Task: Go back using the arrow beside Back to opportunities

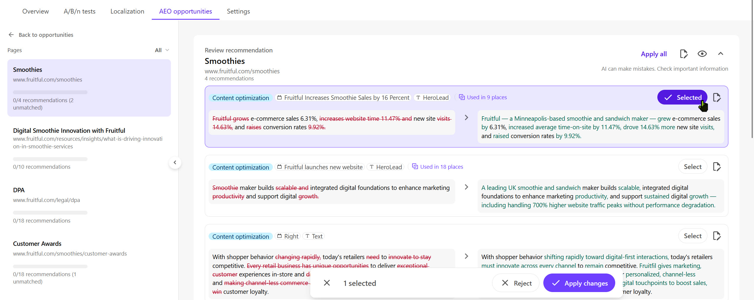Action: click(x=11, y=35)
